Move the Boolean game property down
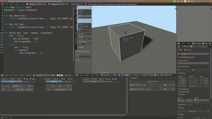This screenshot has width=212, height=119. 170,89
